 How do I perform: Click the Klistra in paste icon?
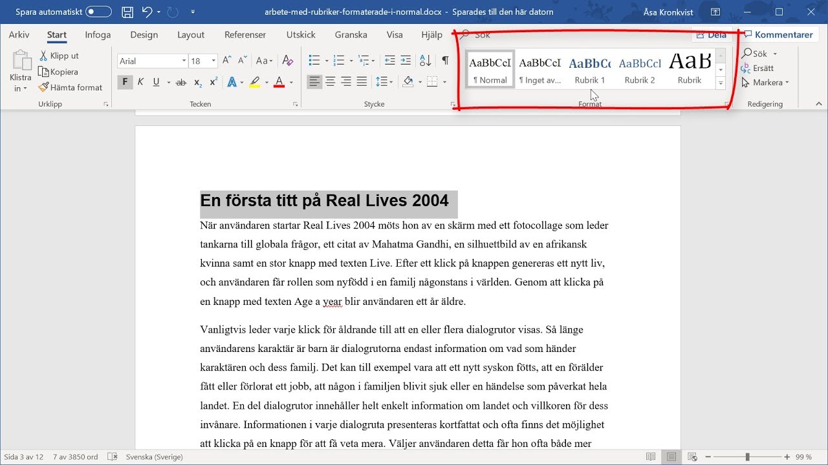21,61
